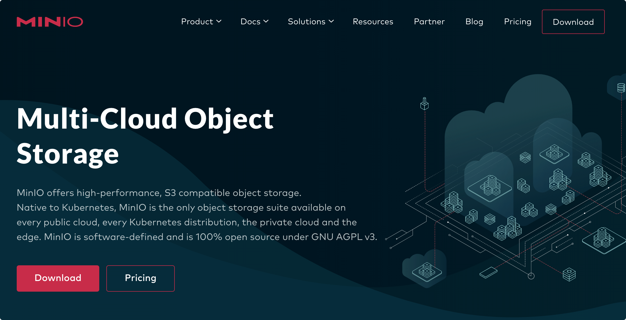Open the Solutions dropdown menu
The height and width of the screenshot is (320, 626).
click(310, 22)
